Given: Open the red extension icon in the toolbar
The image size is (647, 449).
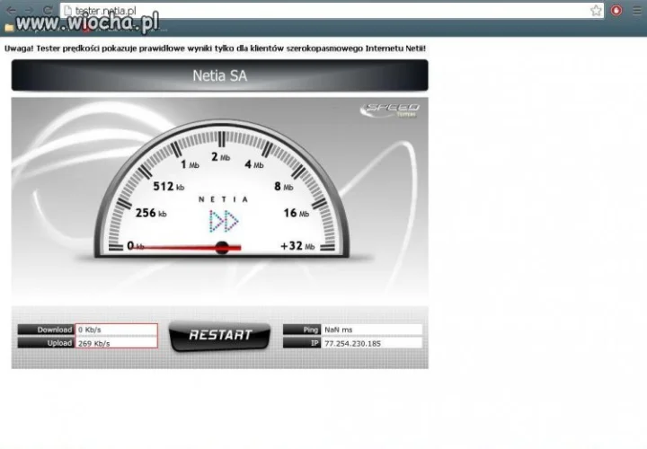Looking at the screenshot, I should tap(616, 10).
